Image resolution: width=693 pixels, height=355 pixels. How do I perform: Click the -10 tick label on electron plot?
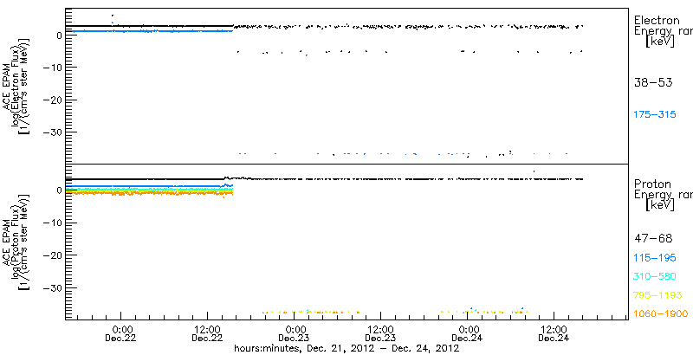tap(54, 68)
